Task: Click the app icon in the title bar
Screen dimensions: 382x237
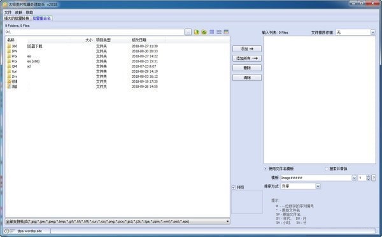Action: [5, 4]
